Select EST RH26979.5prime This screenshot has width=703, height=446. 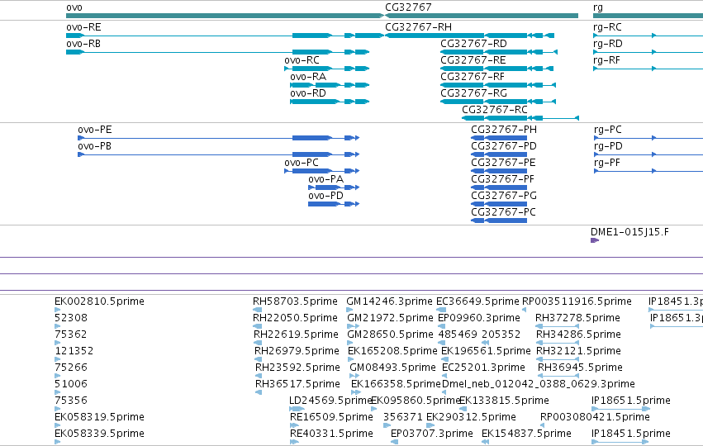(x=297, y=351)
